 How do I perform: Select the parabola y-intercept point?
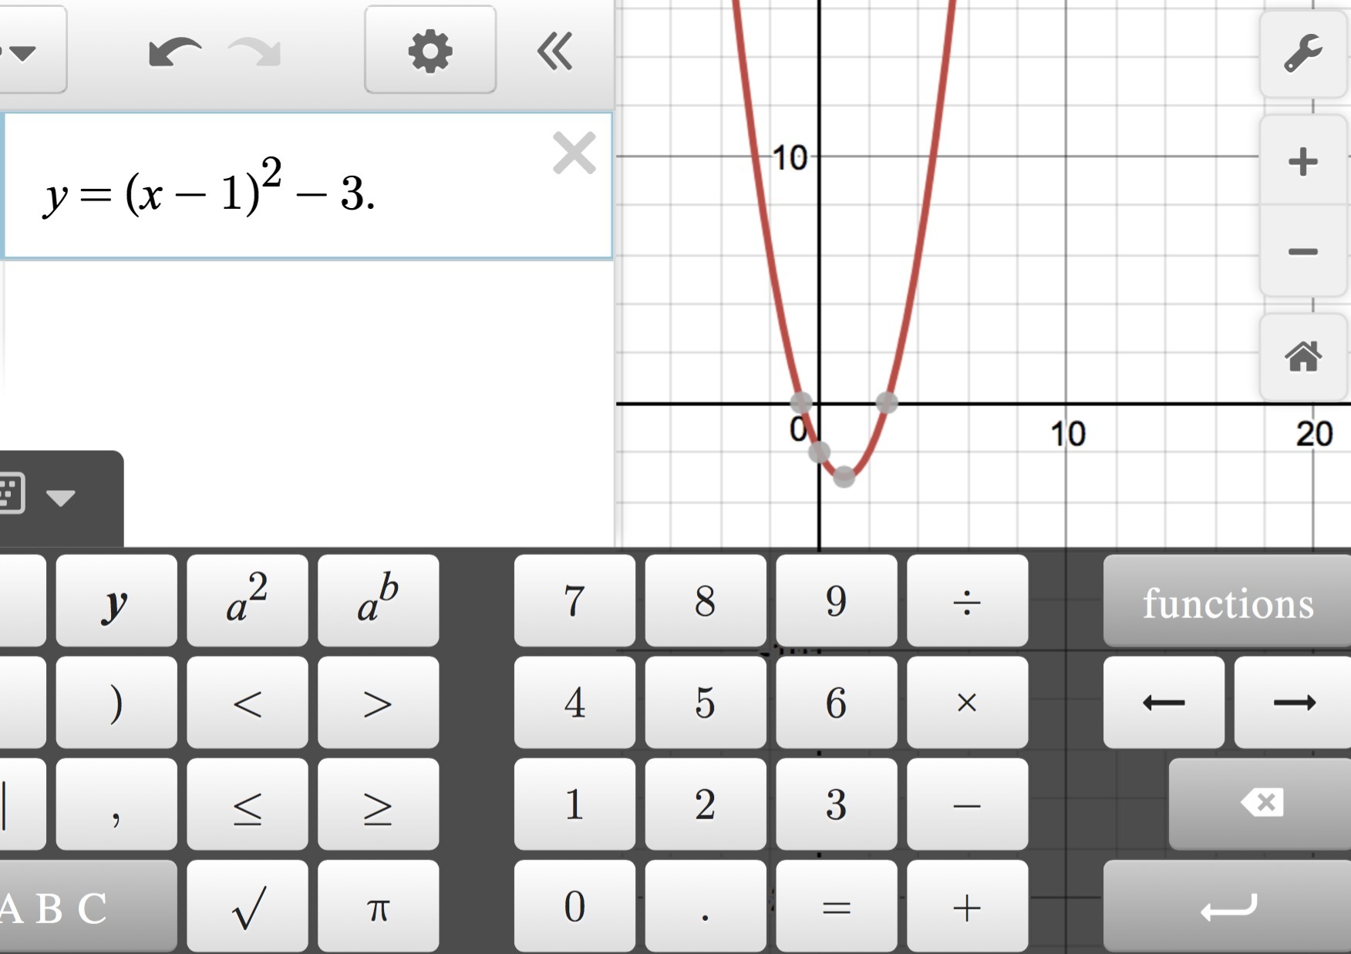(x=819, y=452)
